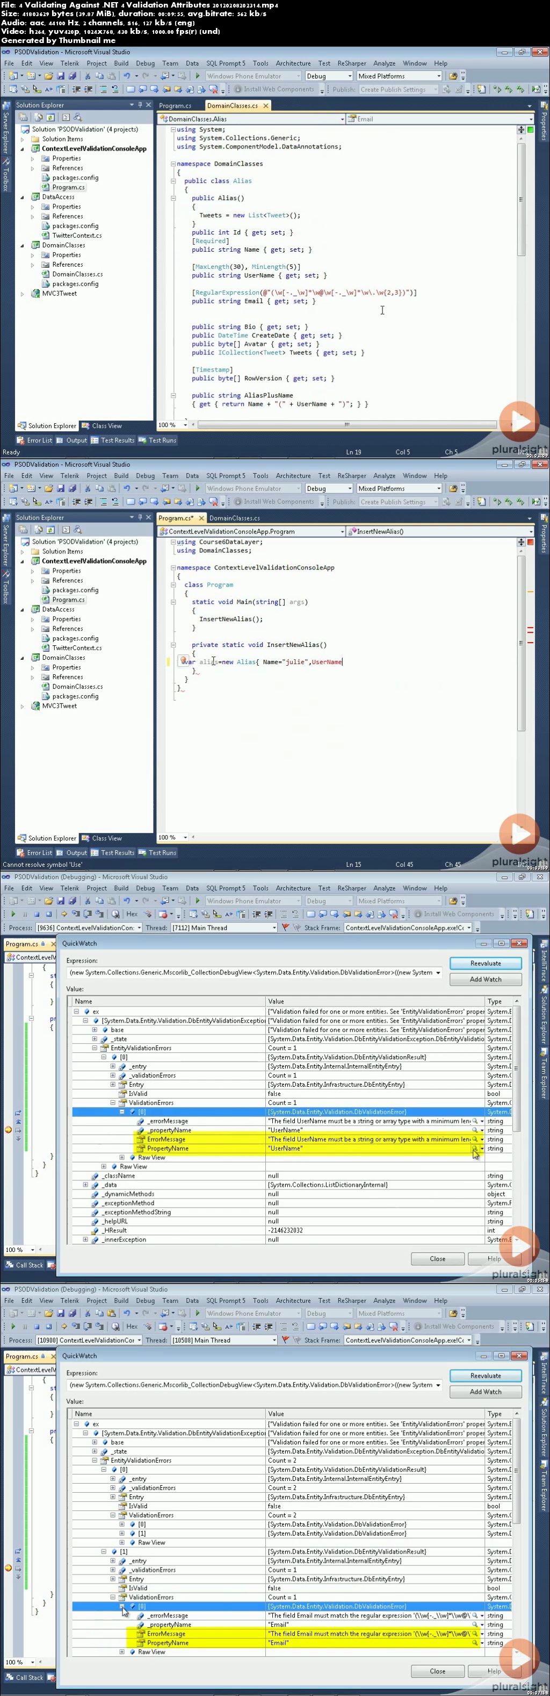Click Save All icon in the DomainClasses.cs frame
Screen dimensions: 550x1696
click(x=73, y=76)
